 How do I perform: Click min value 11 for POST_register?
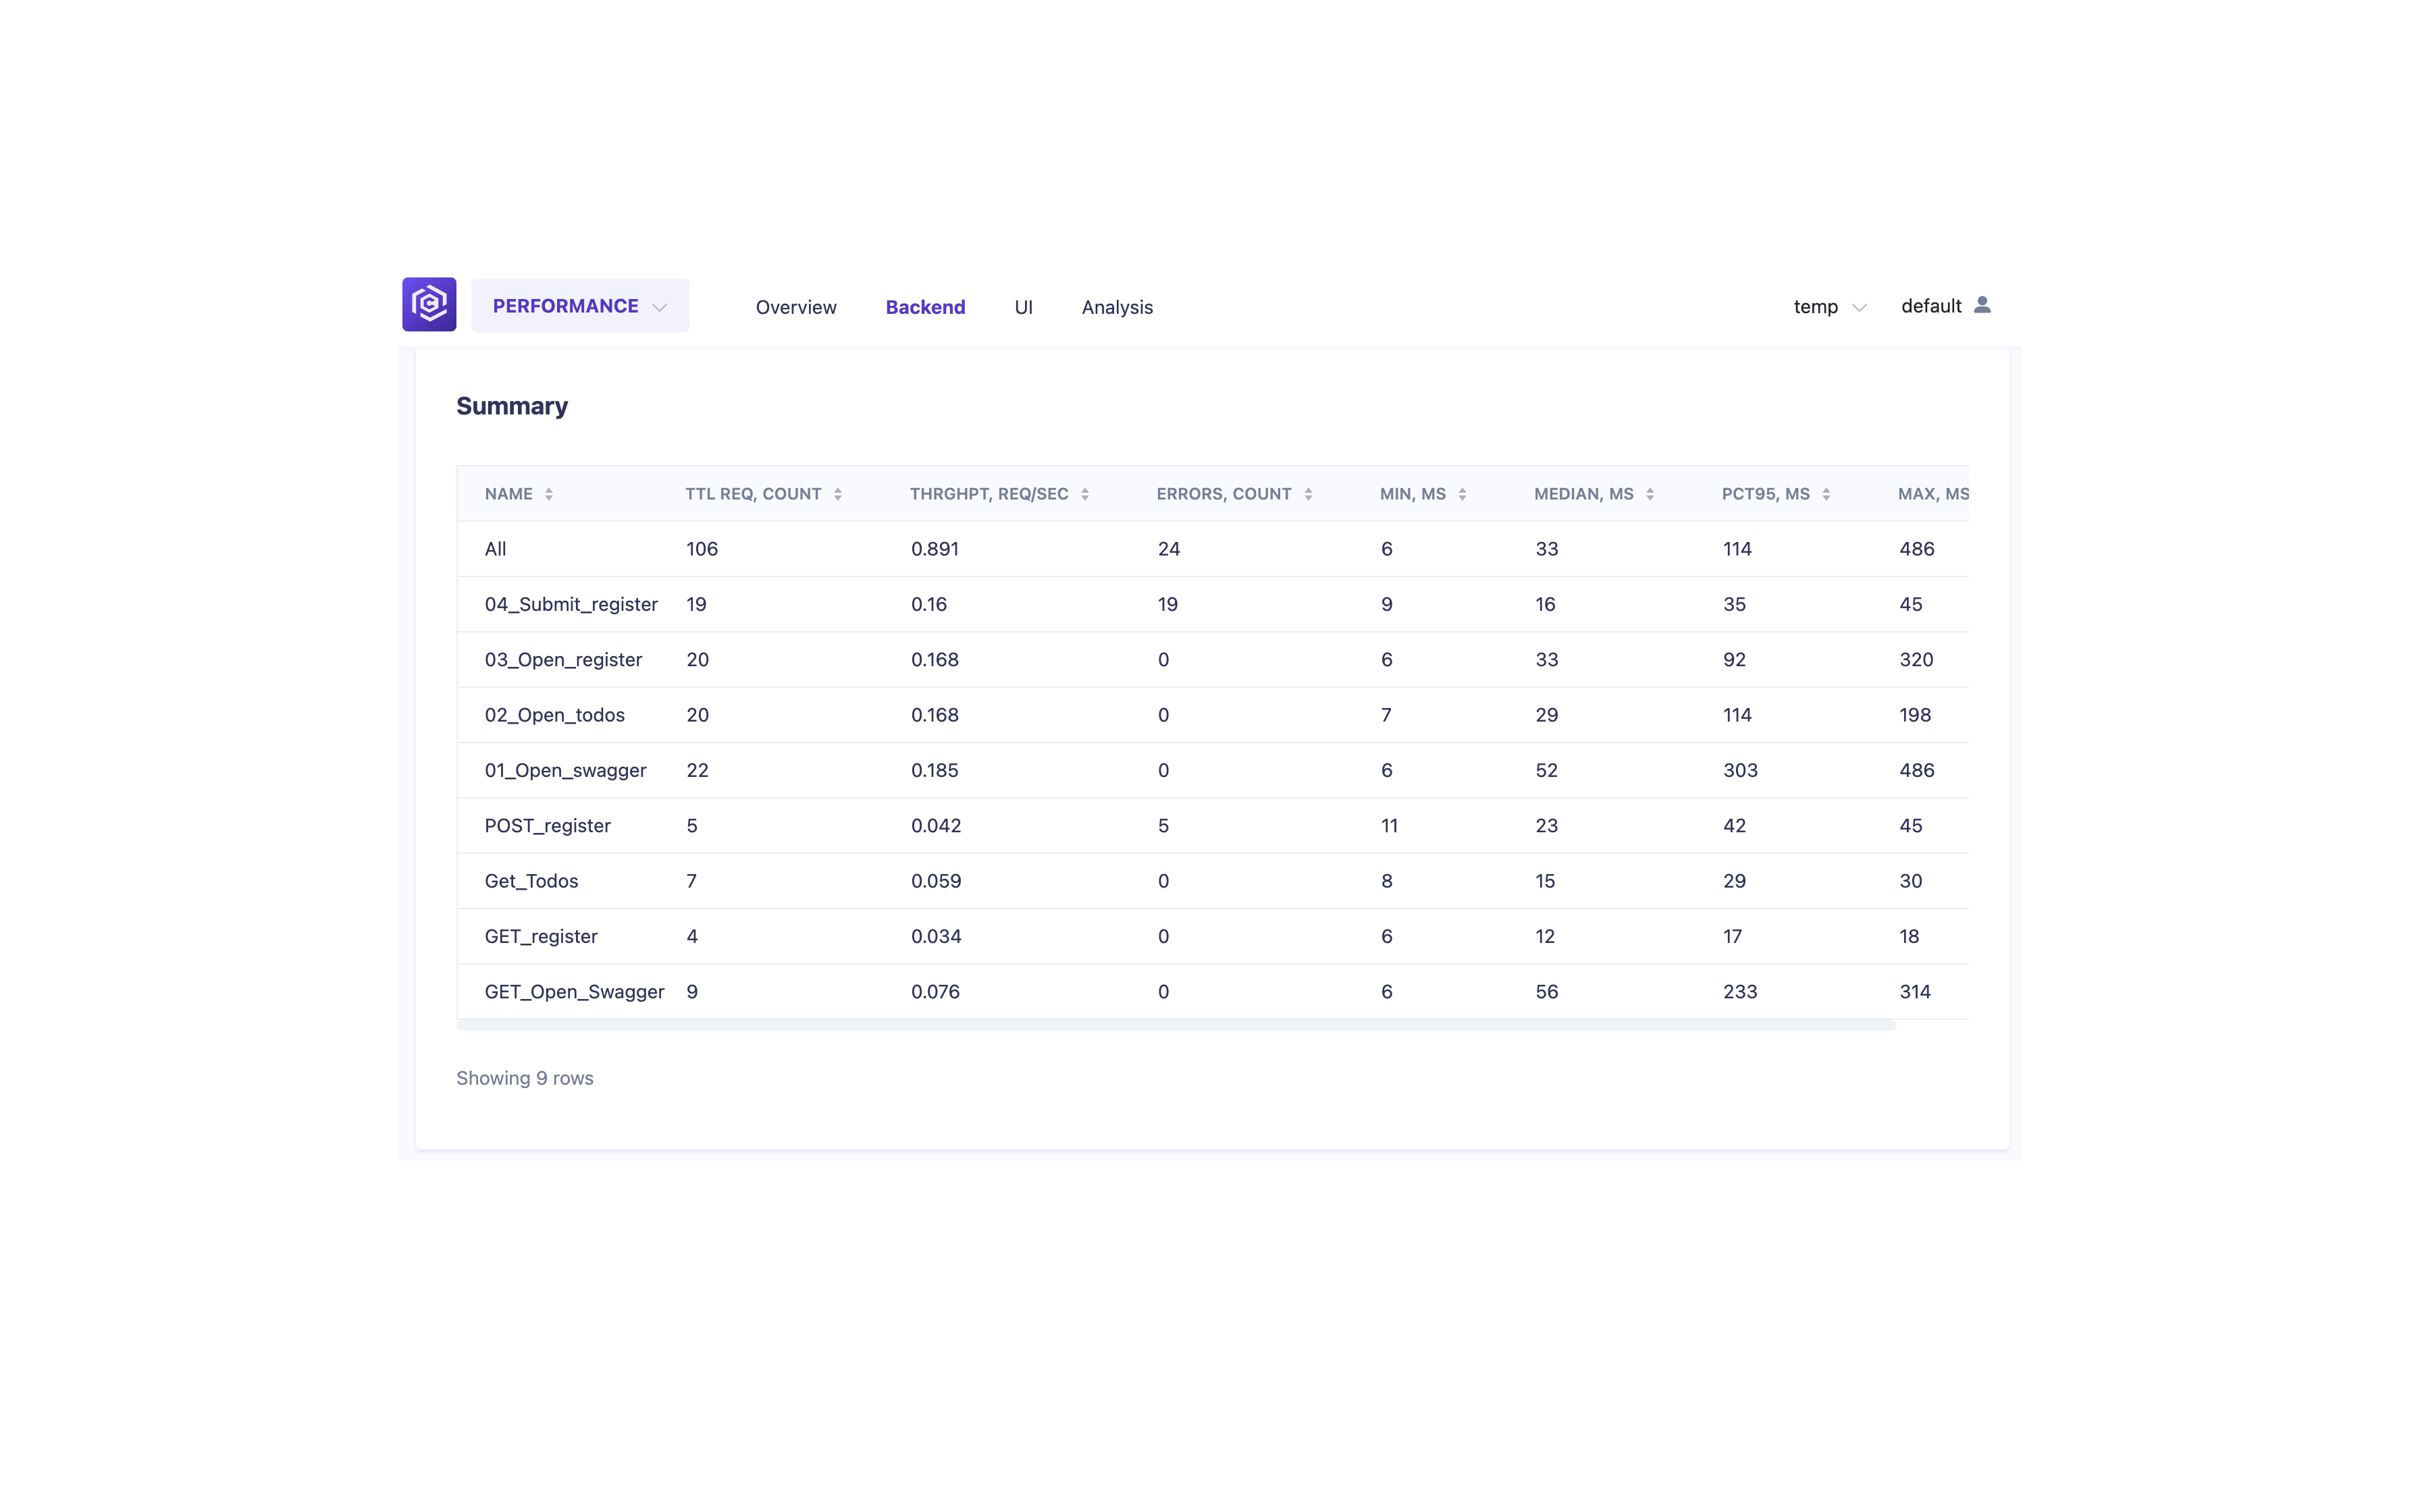click(1389, 826)
